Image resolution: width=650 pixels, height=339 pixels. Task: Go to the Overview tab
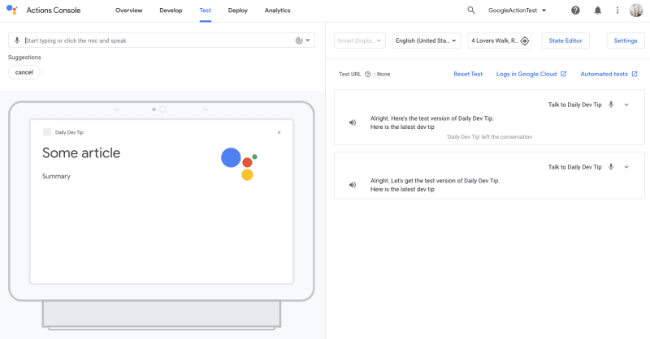click(128, 11)
